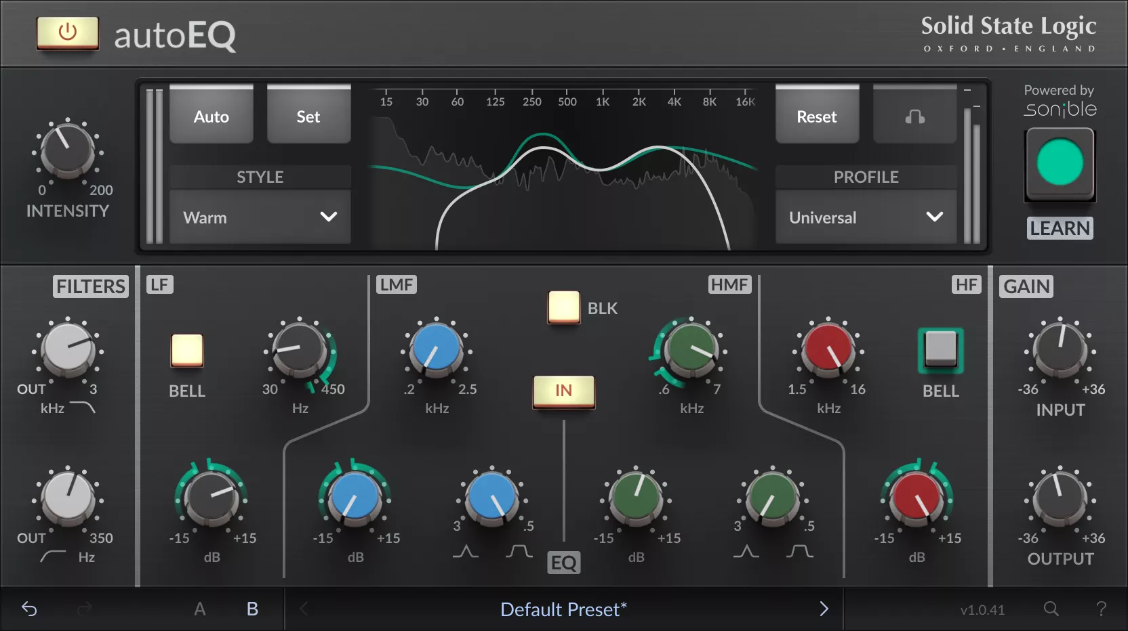Screen dimensions: 1128x631
Task: Open help via the question mark icon
Action: pyautogui.click(x=1102, y=609)
